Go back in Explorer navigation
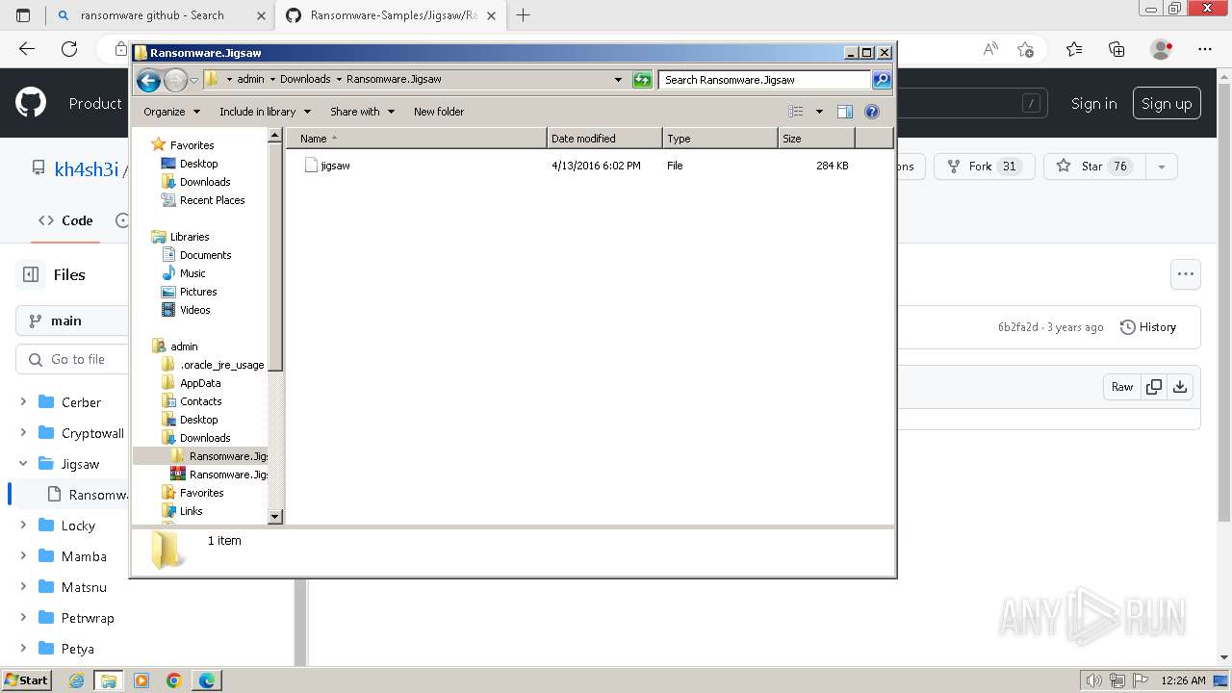Image resolution: width=1232 pixels, height=693 pixels. [x=148, y=80]
